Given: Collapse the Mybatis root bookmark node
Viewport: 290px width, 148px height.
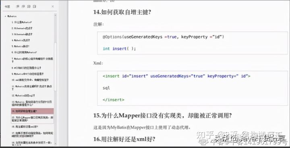Looking at the screenshot, I should coord(6,16).
